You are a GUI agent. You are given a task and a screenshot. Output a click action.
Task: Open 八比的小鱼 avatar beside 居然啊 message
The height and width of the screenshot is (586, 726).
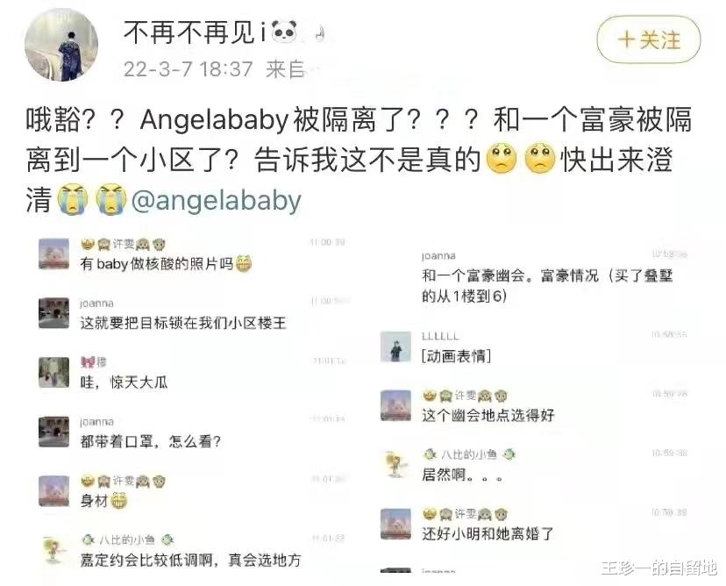(395, 465)
